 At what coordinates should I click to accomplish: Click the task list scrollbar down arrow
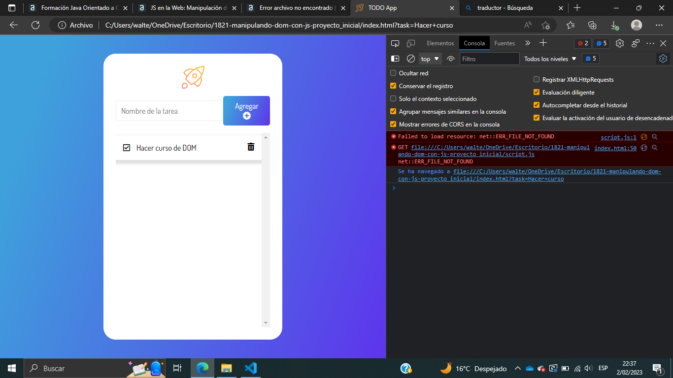click(266, 323)
